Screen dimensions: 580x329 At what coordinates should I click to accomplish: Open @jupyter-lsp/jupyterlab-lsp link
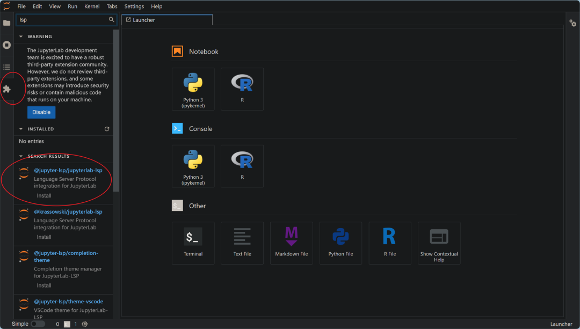tap(68, 171)
